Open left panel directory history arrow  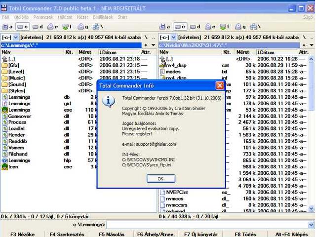154,45
